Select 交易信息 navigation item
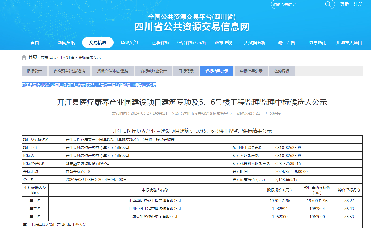This screenshot has height=228, width=371. click(x=98, y=42)
